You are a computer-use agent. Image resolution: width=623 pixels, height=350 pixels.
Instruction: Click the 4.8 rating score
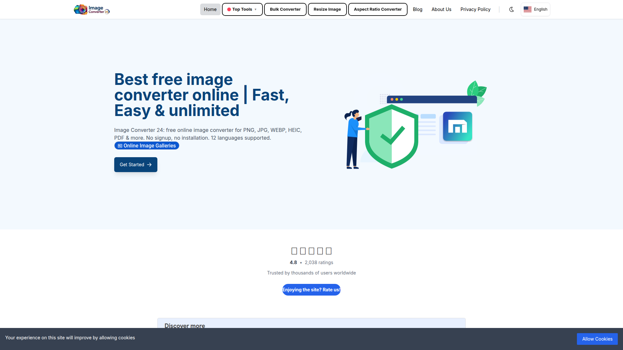tap(293, 262)
